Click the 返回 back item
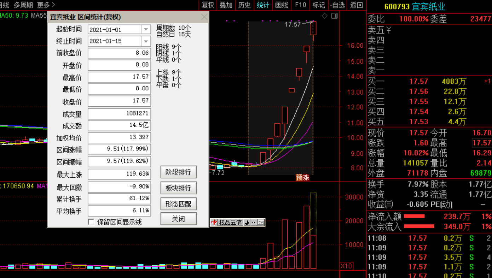Screen dimensions: 492x278 coord(356,5)
